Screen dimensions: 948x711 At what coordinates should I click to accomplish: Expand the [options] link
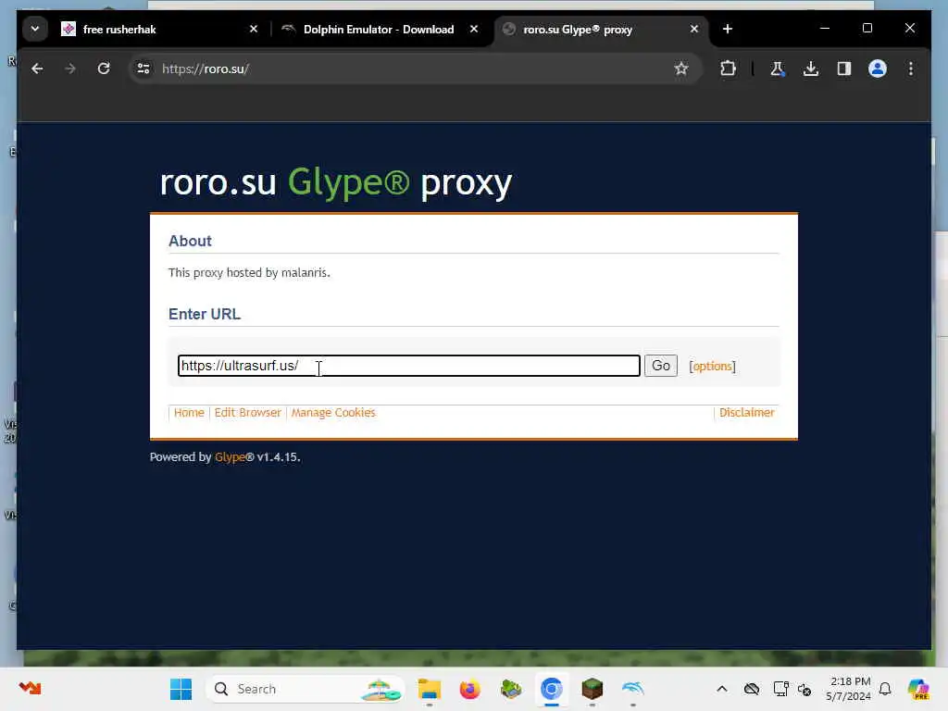click(712, 367)
